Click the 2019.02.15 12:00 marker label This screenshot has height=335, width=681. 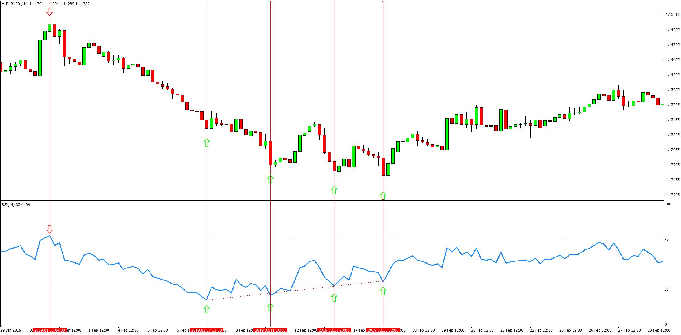384,330
